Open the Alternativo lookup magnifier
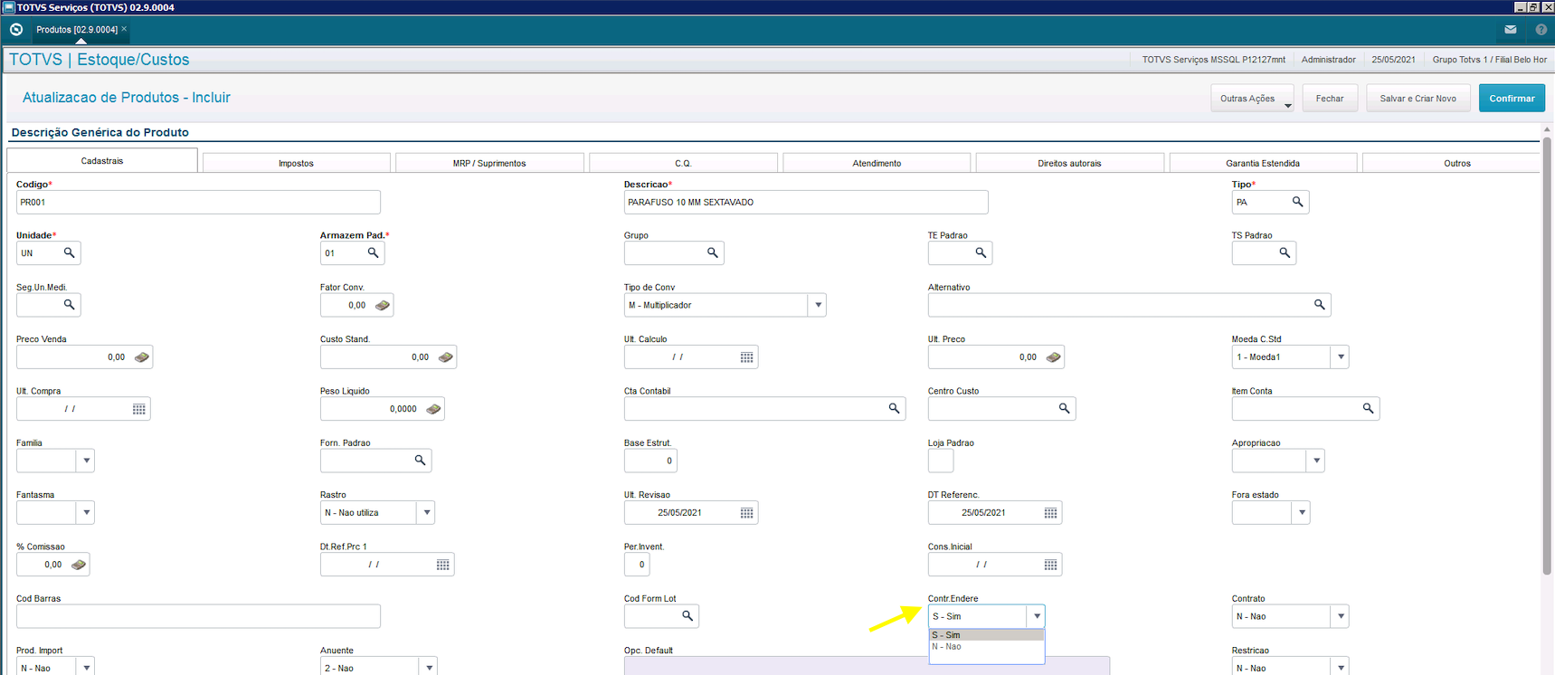 tap(1319, 305)
